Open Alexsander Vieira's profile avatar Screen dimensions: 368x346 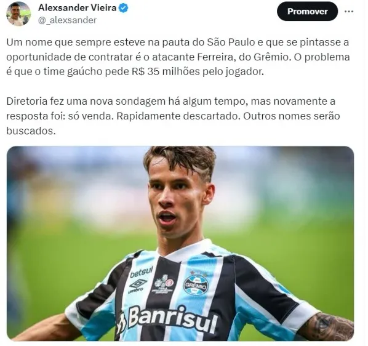(18, 14)
